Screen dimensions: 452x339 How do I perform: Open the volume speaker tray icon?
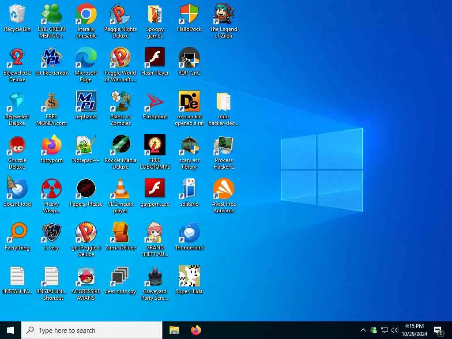(x=395, y=330)
